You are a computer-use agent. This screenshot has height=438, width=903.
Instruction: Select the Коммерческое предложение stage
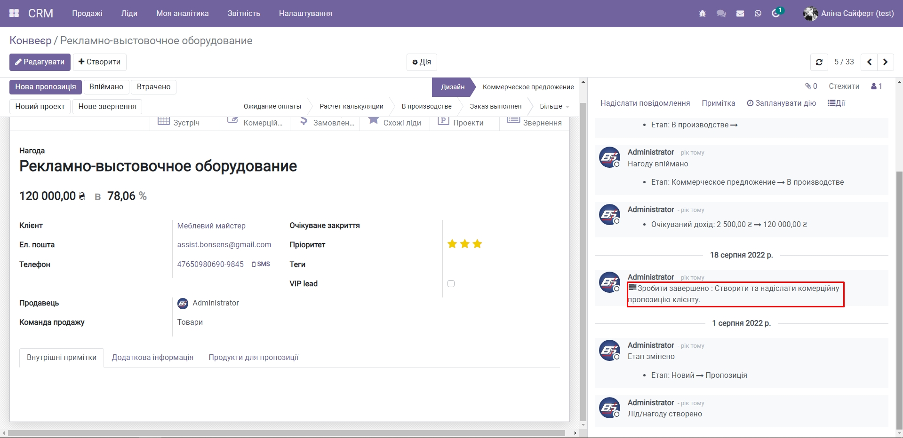tap(528, 87)
